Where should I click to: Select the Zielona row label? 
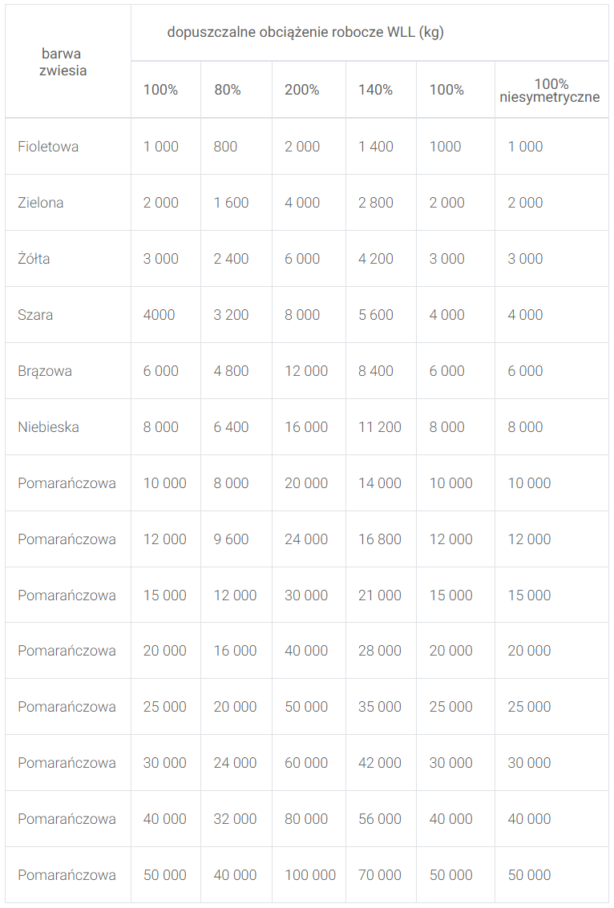41,203
